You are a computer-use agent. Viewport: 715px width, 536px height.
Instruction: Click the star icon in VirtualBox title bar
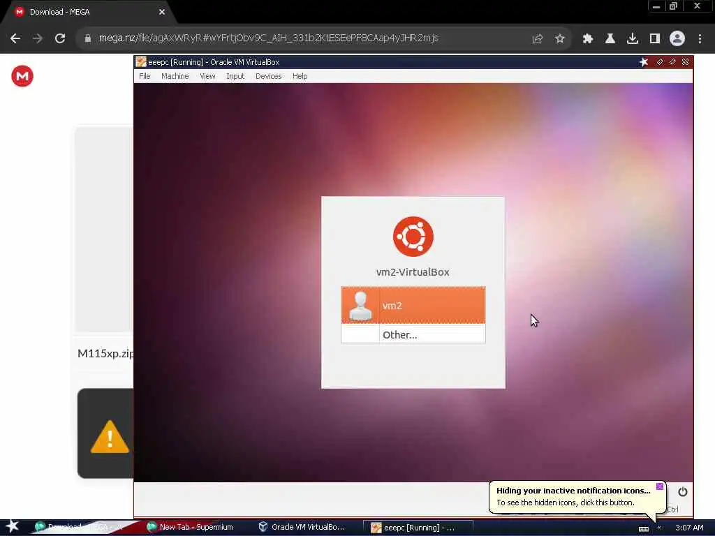pyautogui.click(x=643, y=62)
